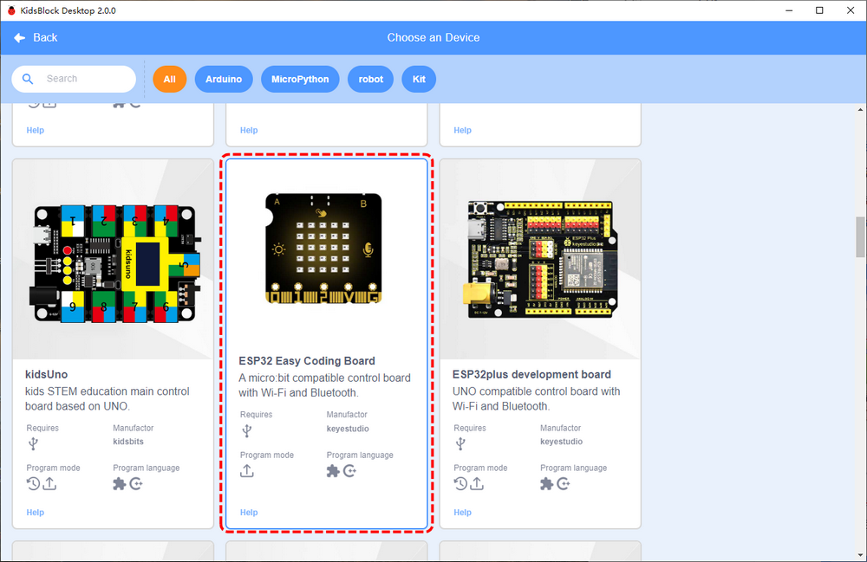The width and height of the screenshot is (867, 562).
Task: Click the kidsUno title text
Action: pyautogui.click(x=47, y=374)
